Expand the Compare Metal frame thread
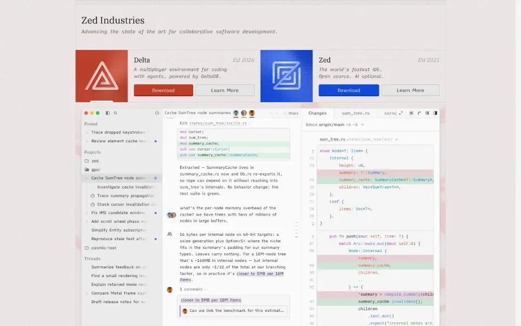521x326 pixels. click(x=87, y=293)
